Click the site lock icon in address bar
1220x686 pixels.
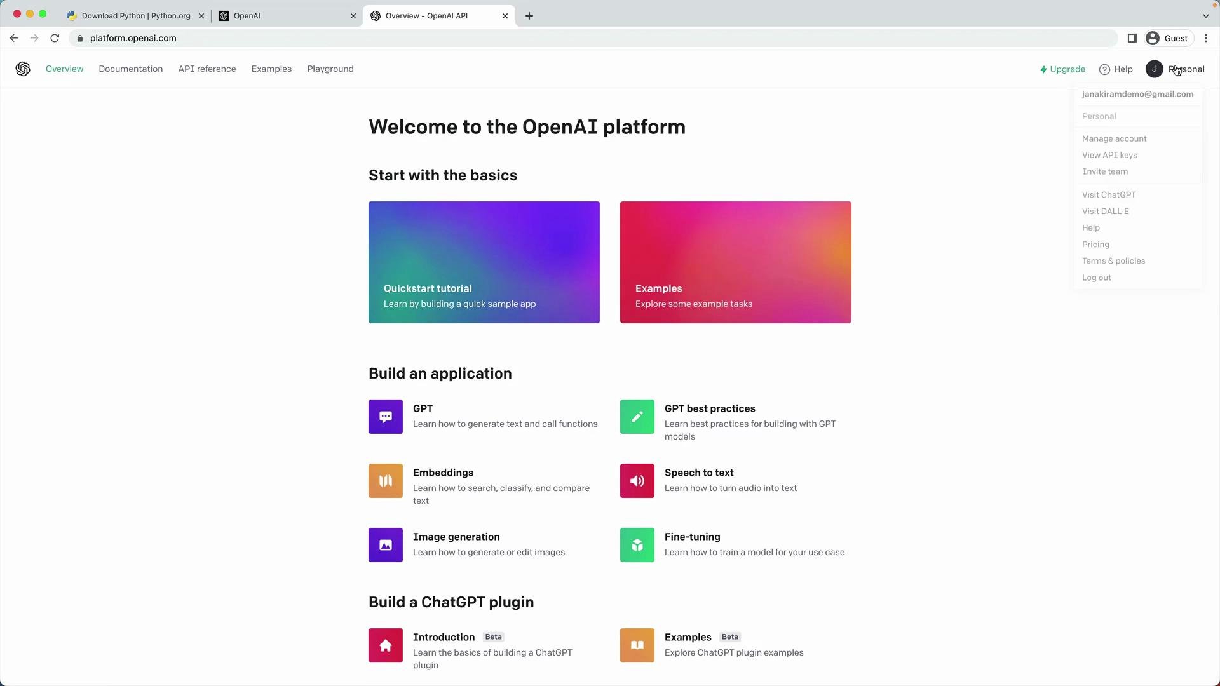80,38
